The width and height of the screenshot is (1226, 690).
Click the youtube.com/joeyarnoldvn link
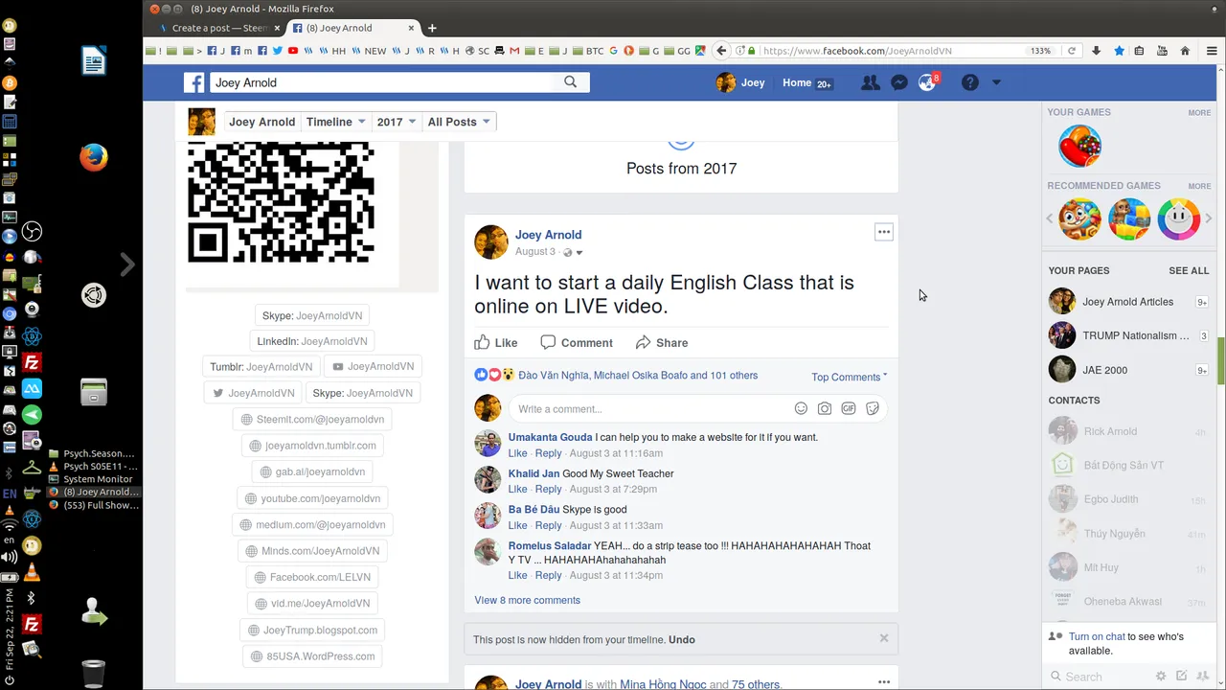(311, 498)
